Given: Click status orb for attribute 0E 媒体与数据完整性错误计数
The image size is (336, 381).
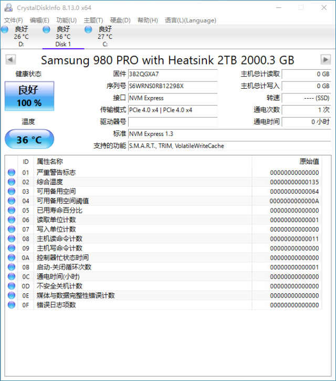Looking at the screenshot, I should coord(12,295).
